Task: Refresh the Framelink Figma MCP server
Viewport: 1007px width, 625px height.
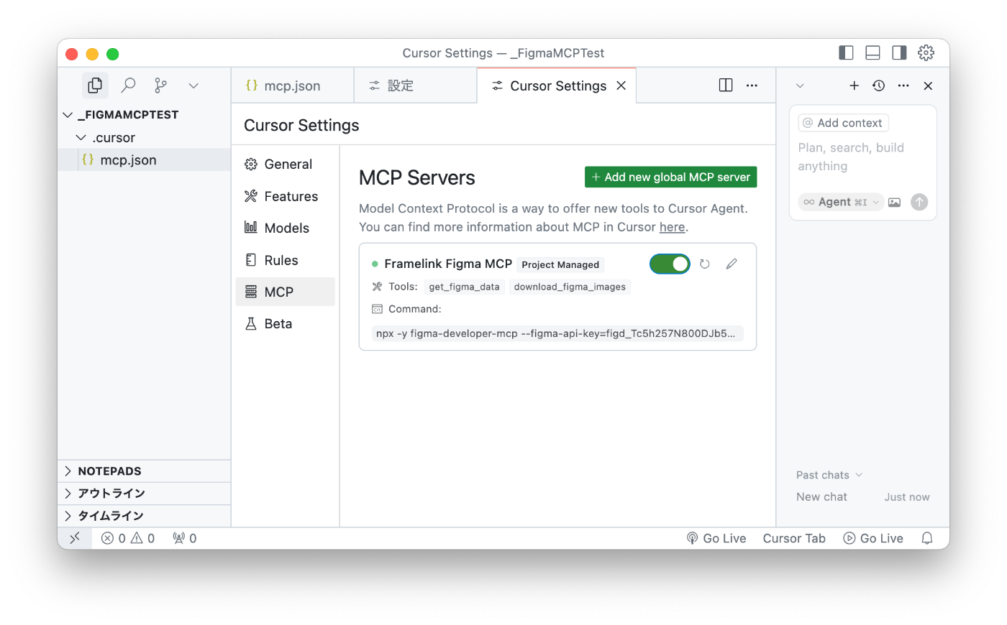Action: (x=705, y=264)
